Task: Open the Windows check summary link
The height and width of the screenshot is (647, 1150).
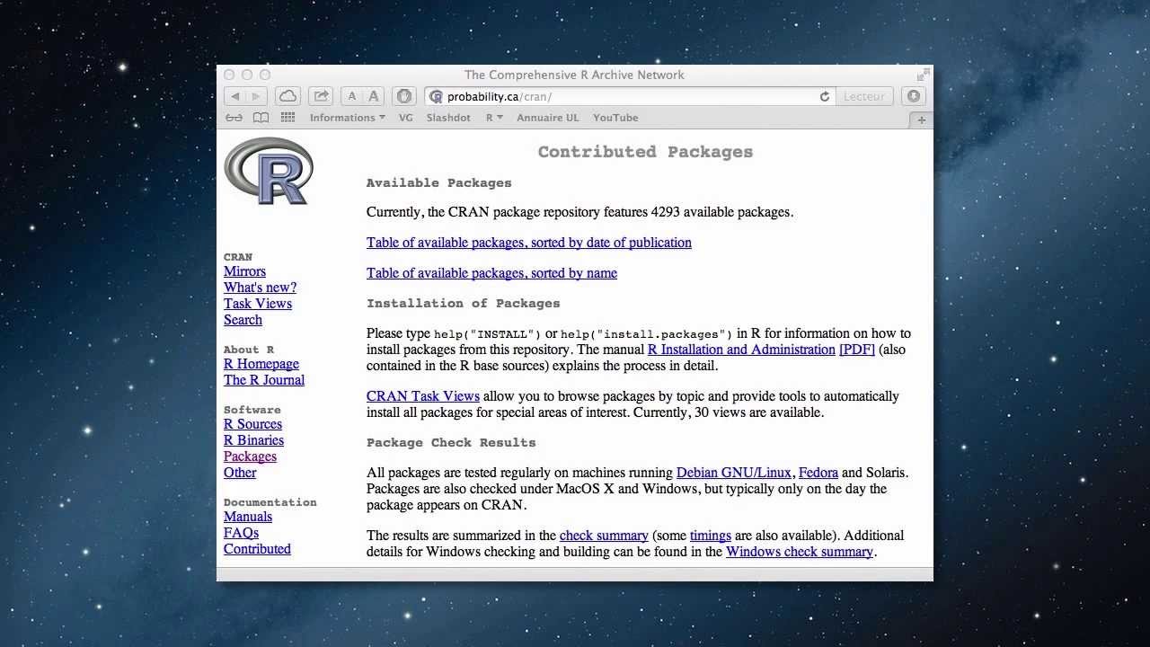Action: 800,552
